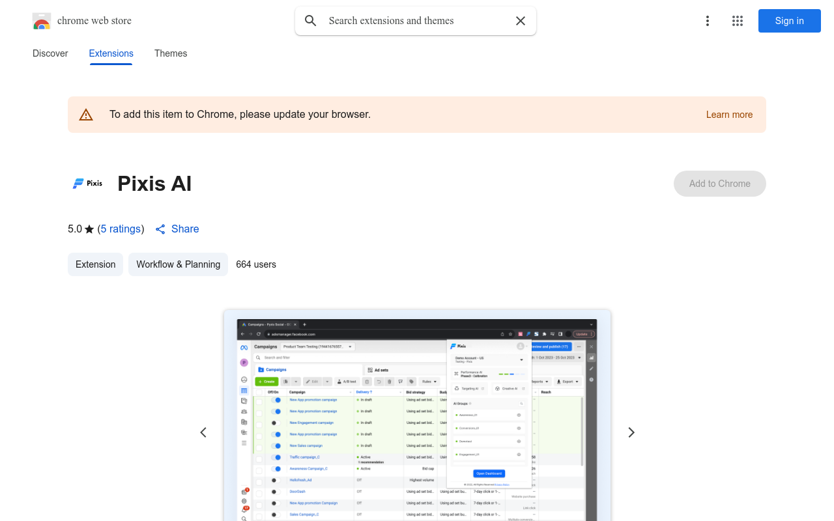Show the next screenshot
Viewport: 834px width, 521px height.
point(631,432)
